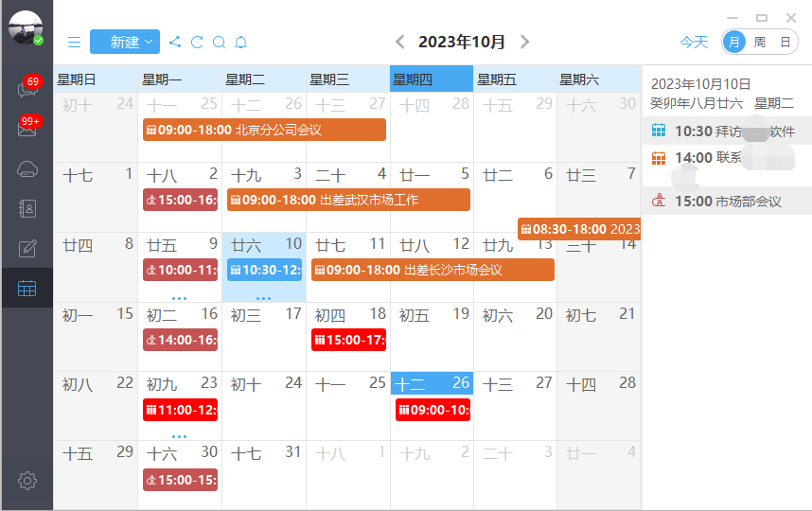Open the cloud drive sidebar icon
Screen dimensions: 812x511
(26, 169)
